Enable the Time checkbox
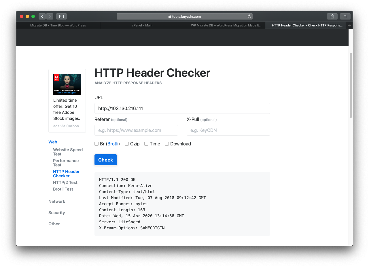This screenshot has width=369, height=267. (x=146, y=144)
